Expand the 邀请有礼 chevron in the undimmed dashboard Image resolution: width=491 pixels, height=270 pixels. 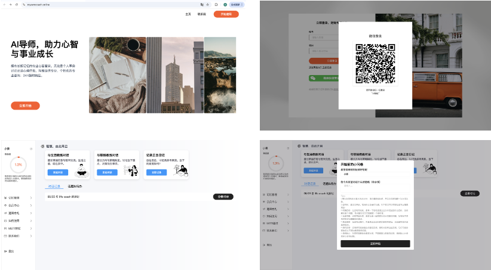[31, 213]
